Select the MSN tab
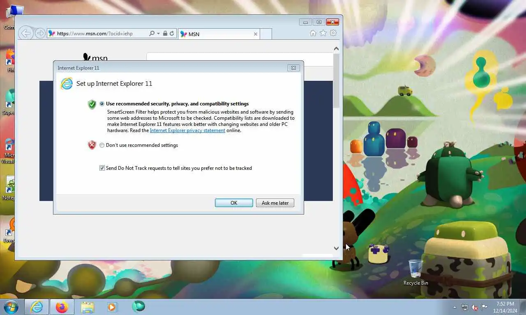526x315 pixels. click(219, 34)
